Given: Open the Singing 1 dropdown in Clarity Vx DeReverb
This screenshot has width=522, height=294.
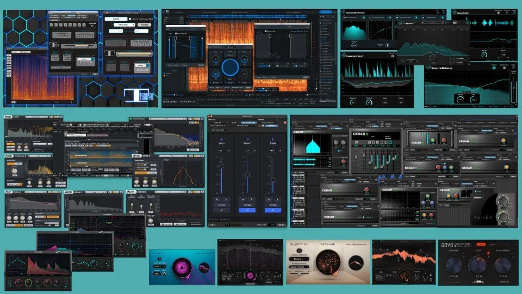Looking at the screenshot, I should (x=299, y=259).
